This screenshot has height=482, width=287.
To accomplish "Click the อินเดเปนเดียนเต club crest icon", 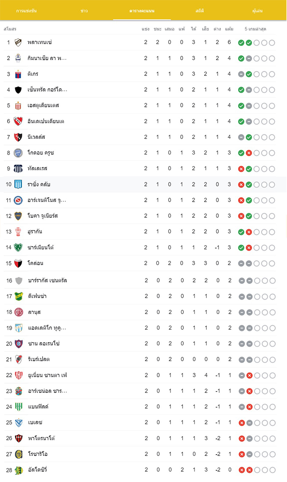I will coord(18,121).
